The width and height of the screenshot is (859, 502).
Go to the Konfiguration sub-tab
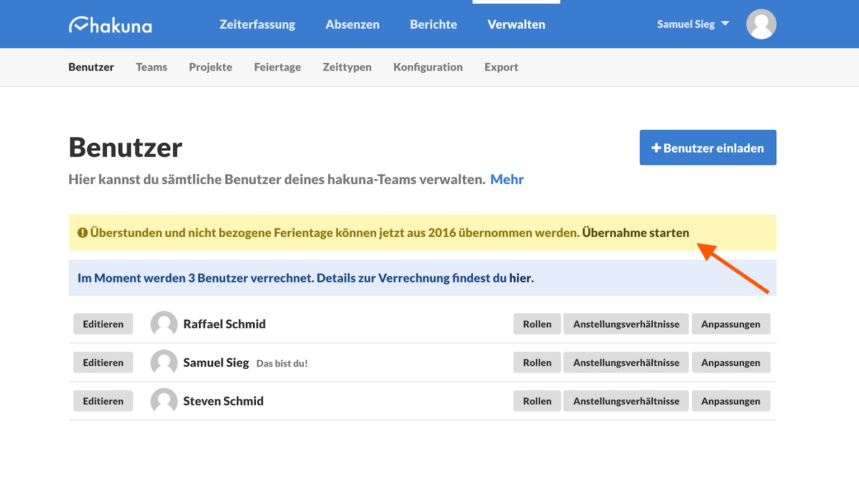tap(428, 67)
